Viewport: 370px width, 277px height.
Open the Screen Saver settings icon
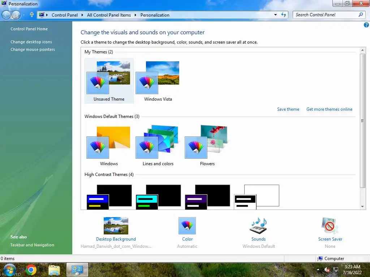click(x=330, y=226)
